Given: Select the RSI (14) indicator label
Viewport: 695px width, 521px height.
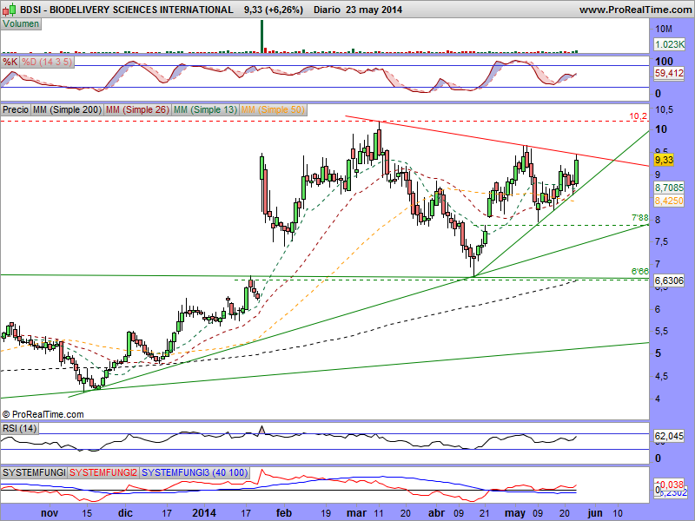Looking at the screenshot, I should pyautogui.click(x=19, y=428).
